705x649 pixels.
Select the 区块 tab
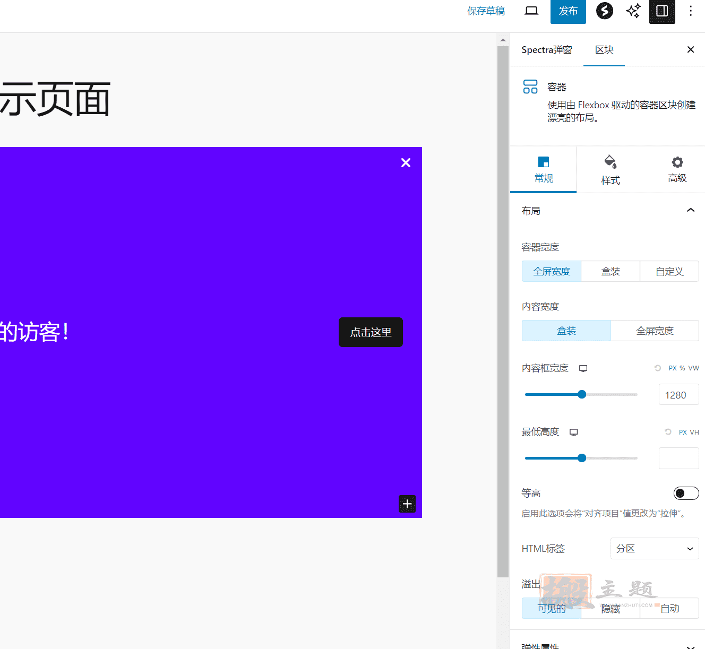pos(604,50)
